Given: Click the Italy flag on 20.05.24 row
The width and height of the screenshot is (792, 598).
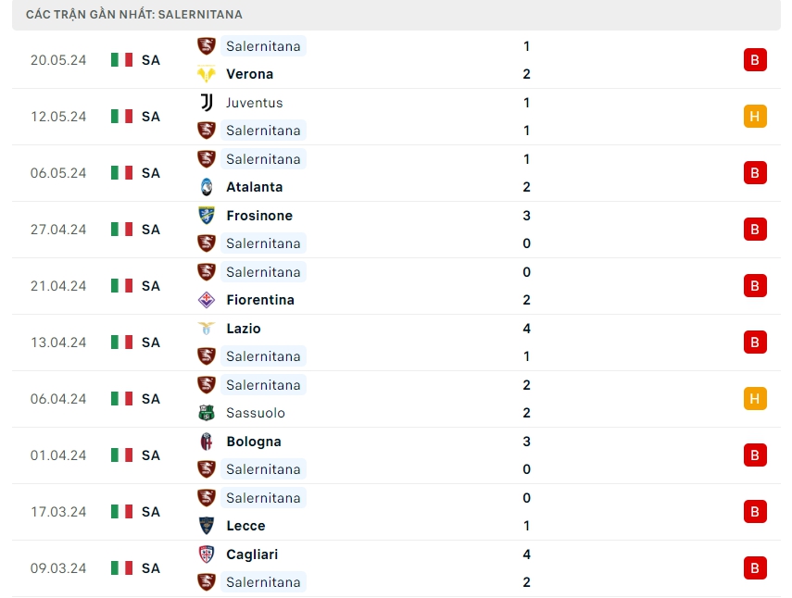Looking at the screenshot, I should [121, 60].
